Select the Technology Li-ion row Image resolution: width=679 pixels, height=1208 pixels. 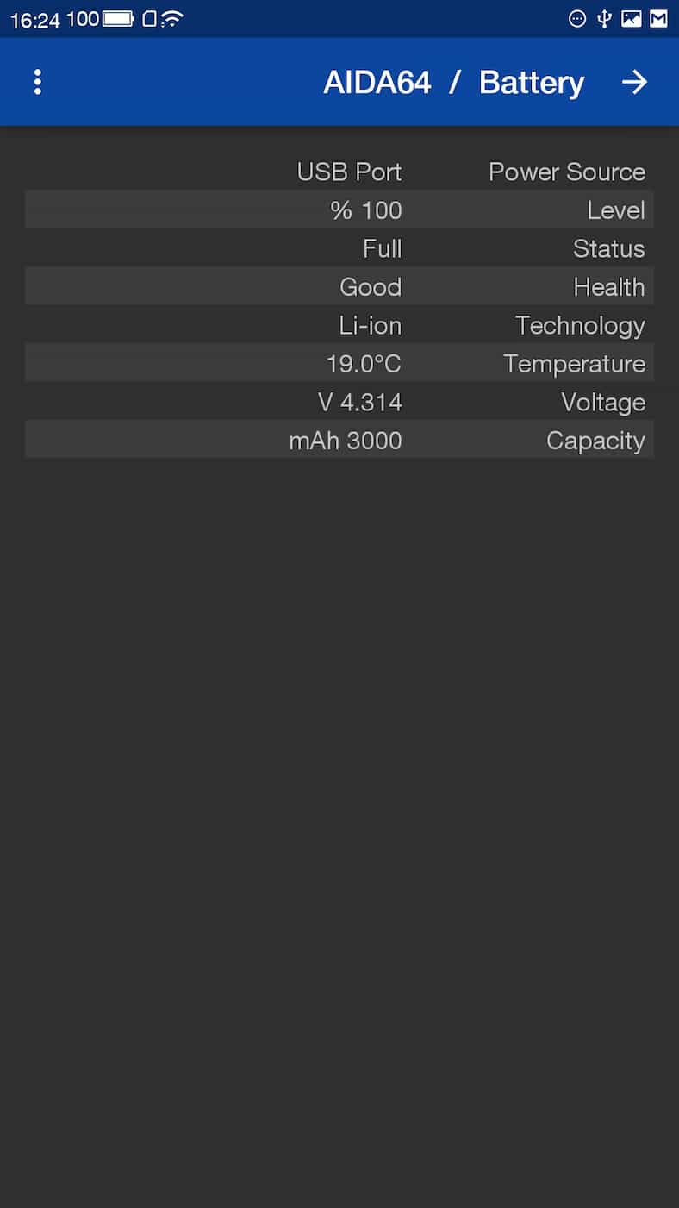tap(339, 325)
